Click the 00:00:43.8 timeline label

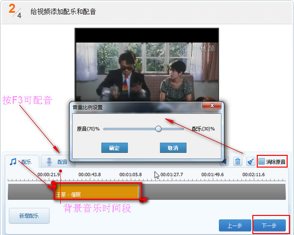[90, 174]
